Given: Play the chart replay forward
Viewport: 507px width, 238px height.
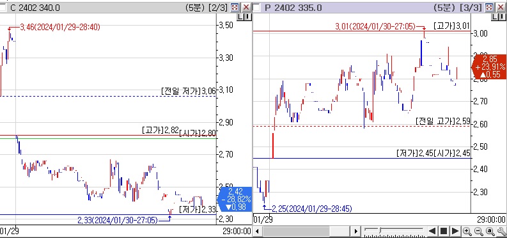Looking at the screenshot, I should (455, 231).
